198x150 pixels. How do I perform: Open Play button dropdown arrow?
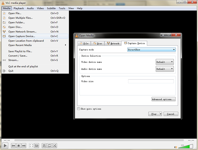tap(161, 114)
